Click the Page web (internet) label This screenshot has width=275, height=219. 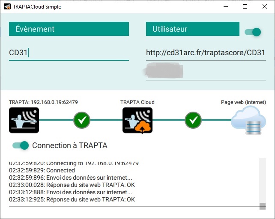click(243, 102)
